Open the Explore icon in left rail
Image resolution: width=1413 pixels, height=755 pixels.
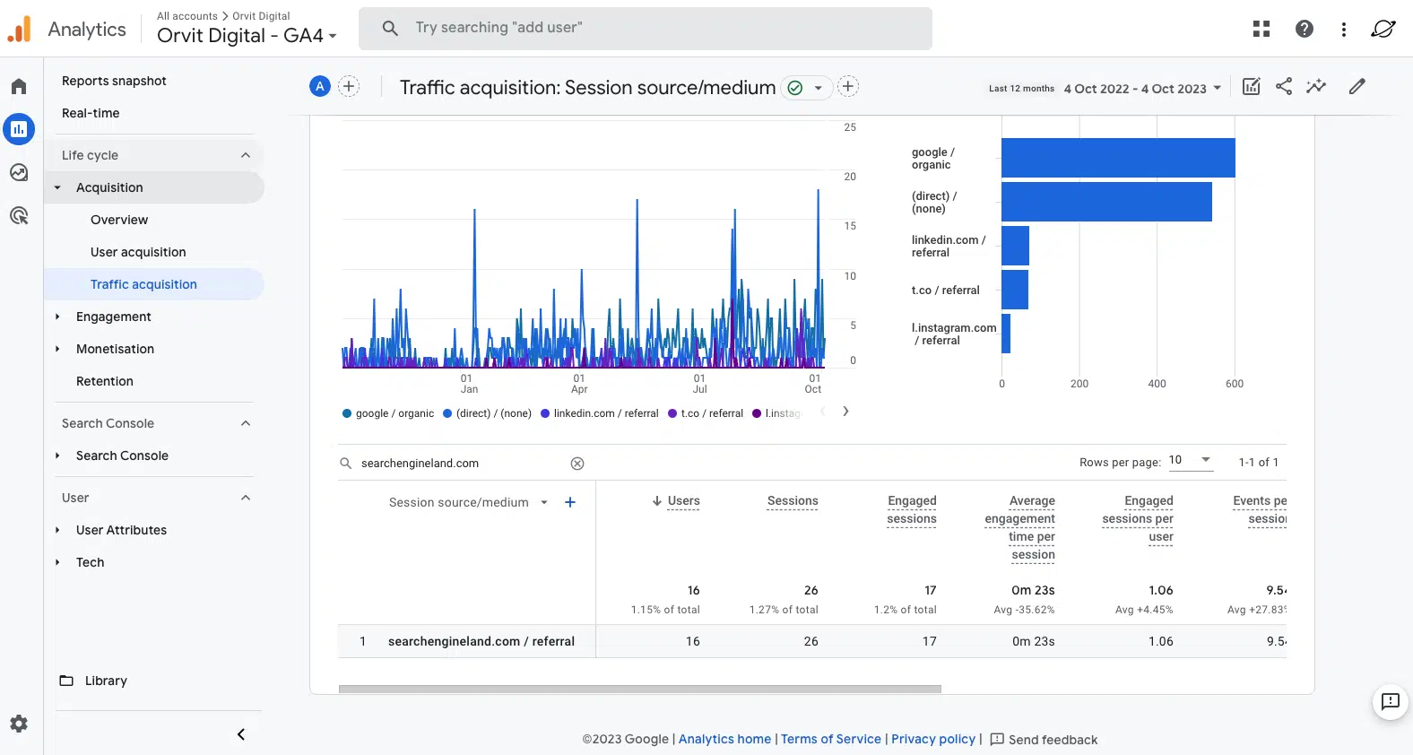(19, 172)
